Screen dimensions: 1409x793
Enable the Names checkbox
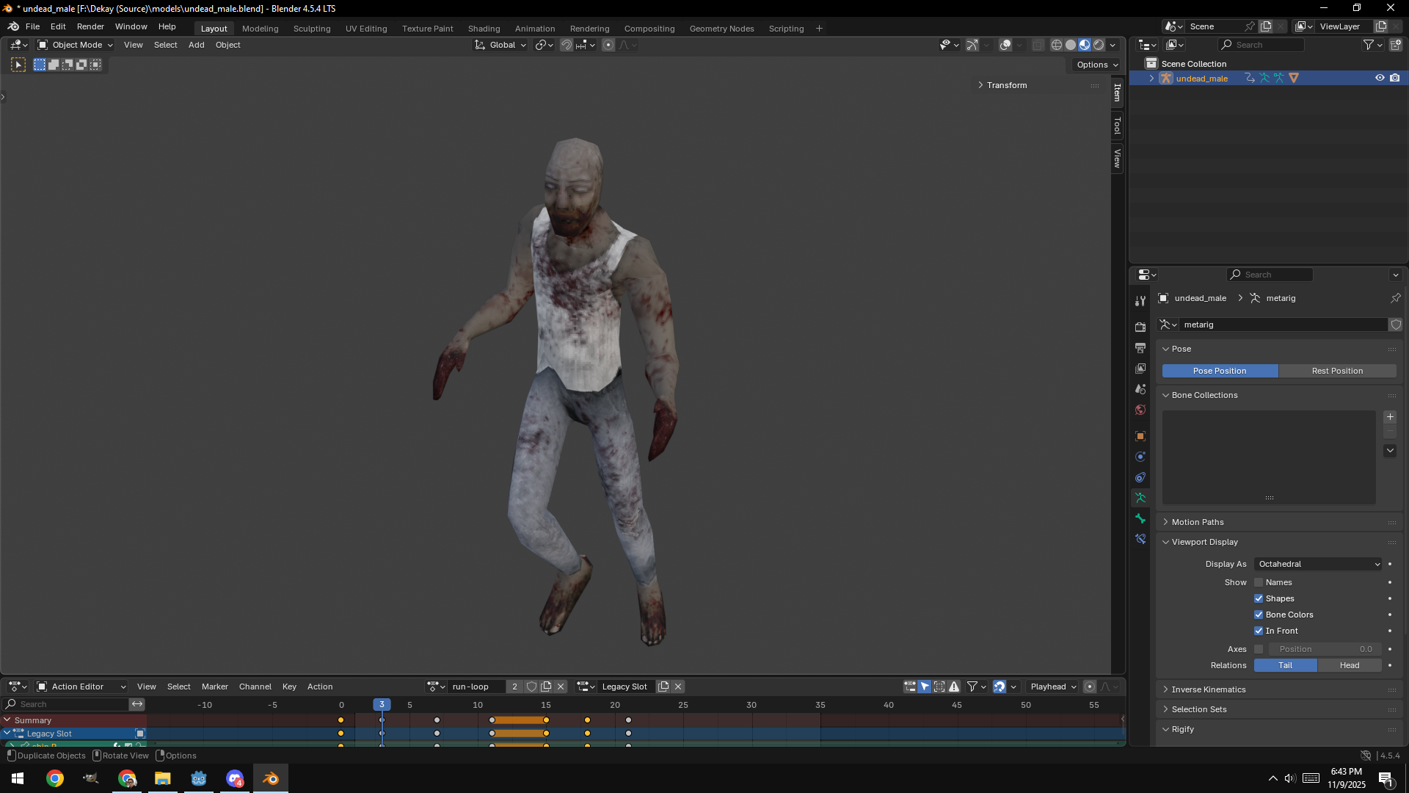tap(1259, 582)
